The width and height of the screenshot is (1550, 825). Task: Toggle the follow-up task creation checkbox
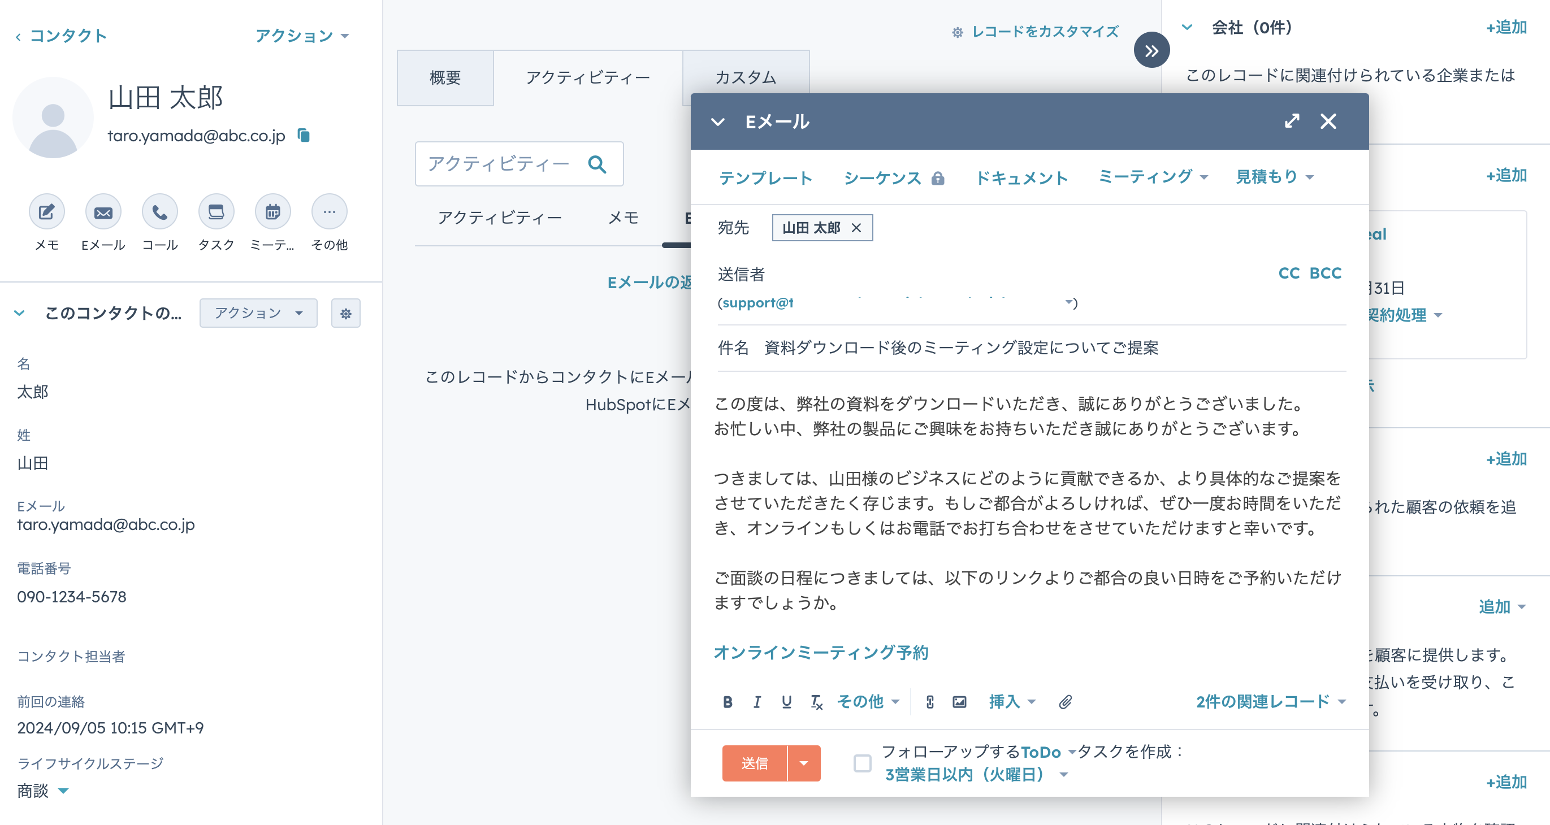862,763
